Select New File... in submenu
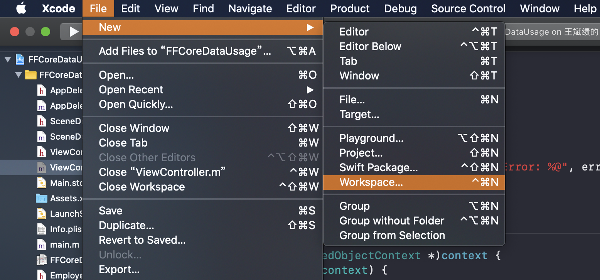 (414, 100)
